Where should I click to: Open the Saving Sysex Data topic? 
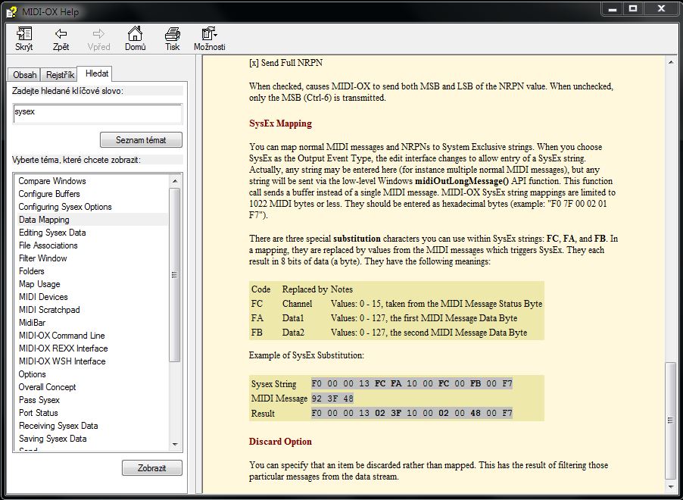(x=53, y=438)
